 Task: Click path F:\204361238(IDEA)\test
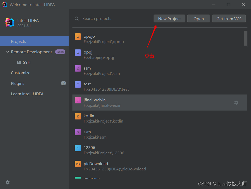[x=106, y=89]
